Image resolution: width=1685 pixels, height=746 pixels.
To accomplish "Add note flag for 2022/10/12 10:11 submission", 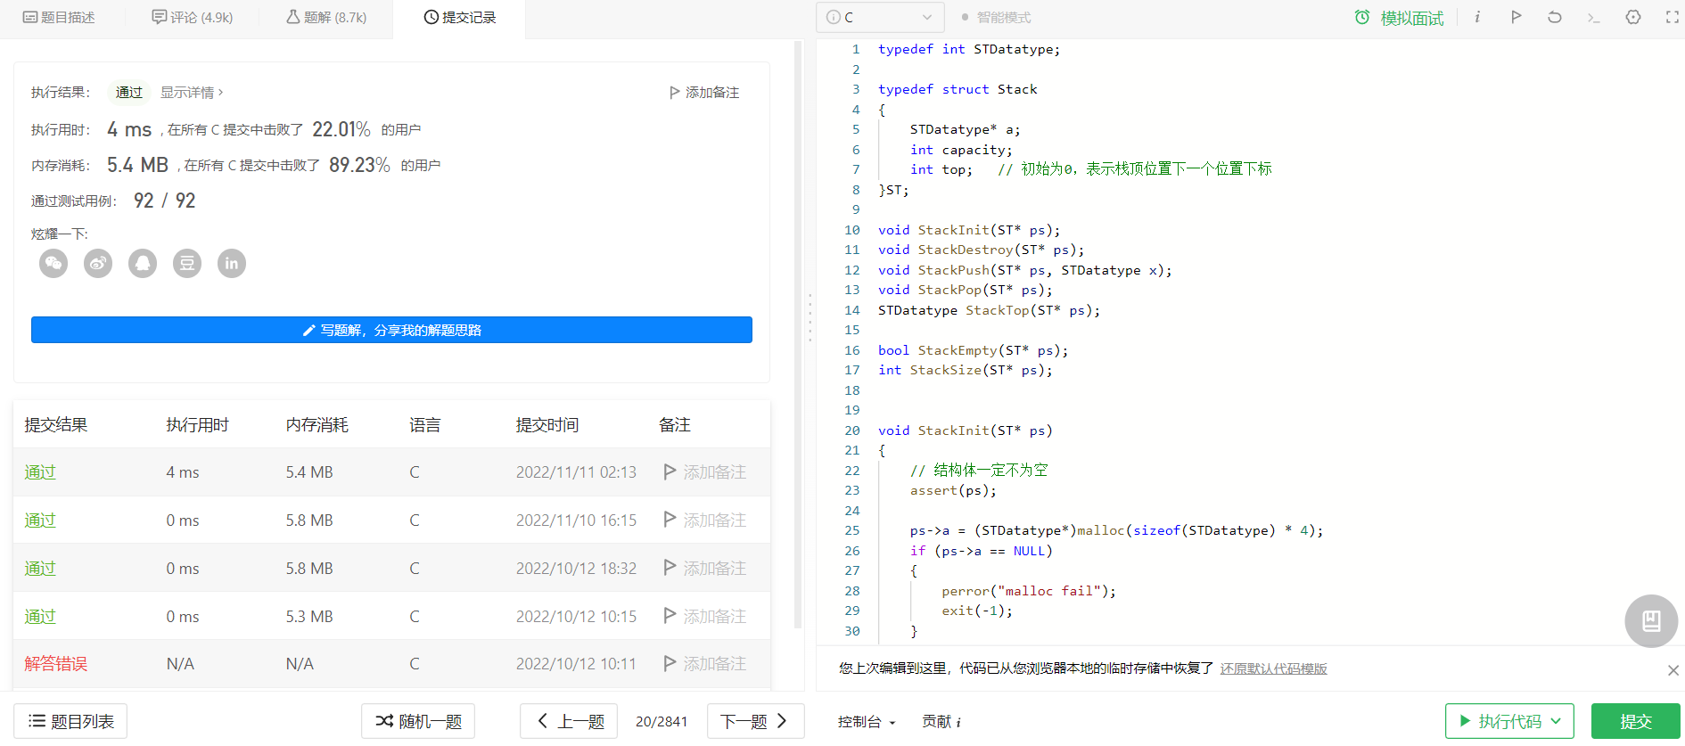I will click(x=705, y=664).
